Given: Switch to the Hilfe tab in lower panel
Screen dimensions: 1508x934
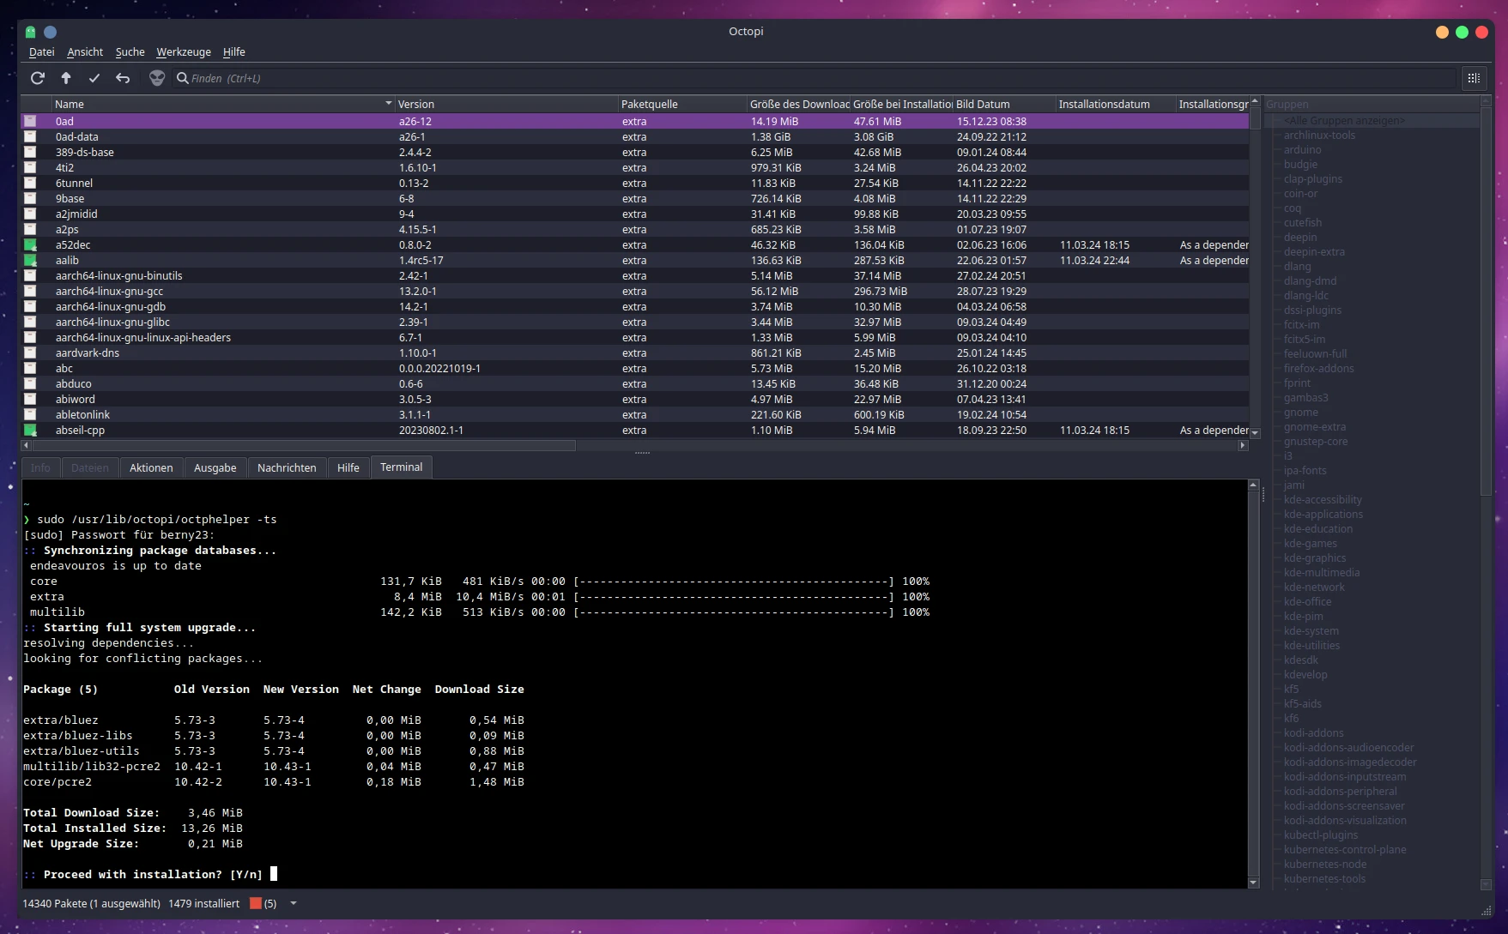Looking at the screenshot, I should click(x=348, y=468).
